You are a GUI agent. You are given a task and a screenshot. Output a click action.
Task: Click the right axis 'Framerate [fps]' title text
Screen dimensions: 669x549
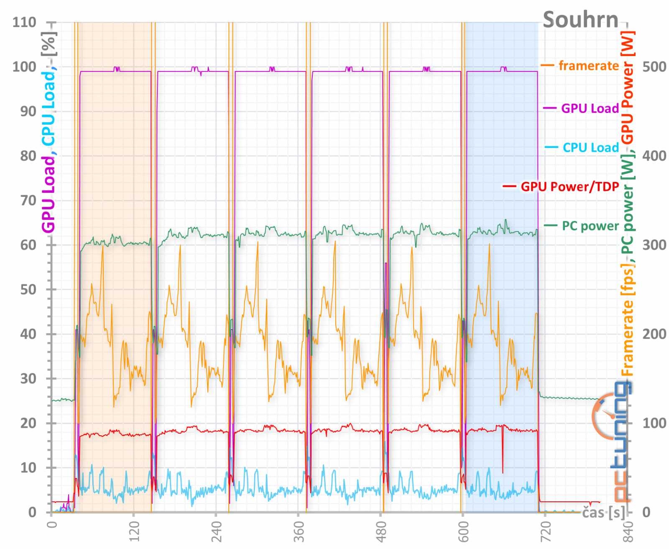tap(627, 319)
